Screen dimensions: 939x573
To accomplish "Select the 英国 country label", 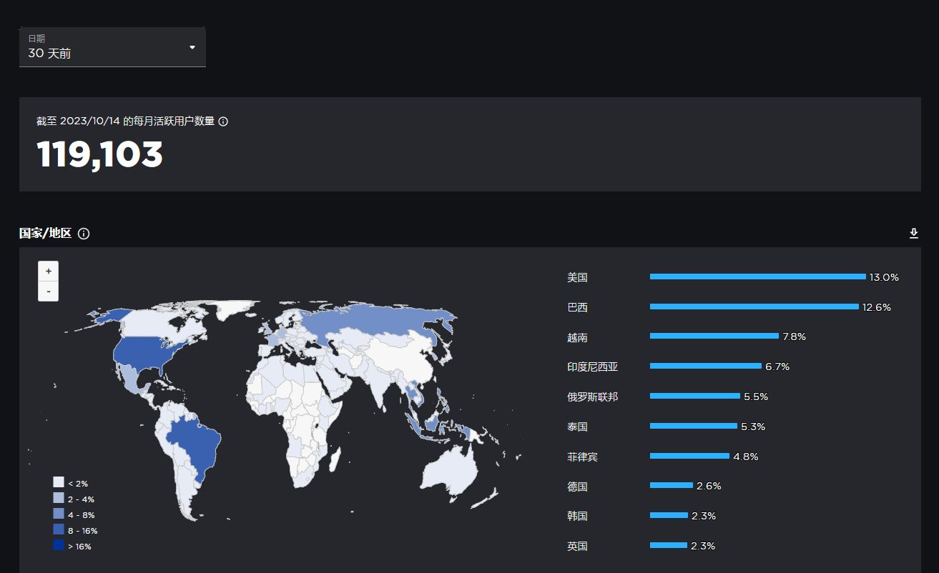I will (577, 546).
